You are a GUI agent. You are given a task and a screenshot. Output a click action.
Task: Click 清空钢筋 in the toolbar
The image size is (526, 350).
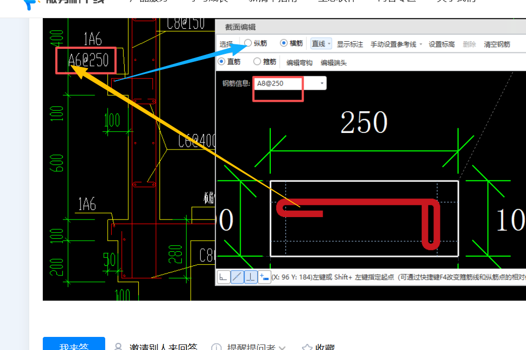[497, 44]
